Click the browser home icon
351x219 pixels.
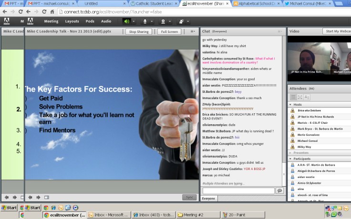click(x=52, y=11)
